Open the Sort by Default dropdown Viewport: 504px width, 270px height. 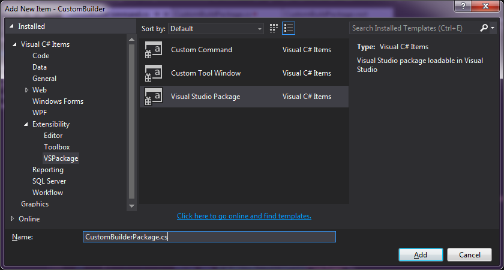[x=215, y=29]
